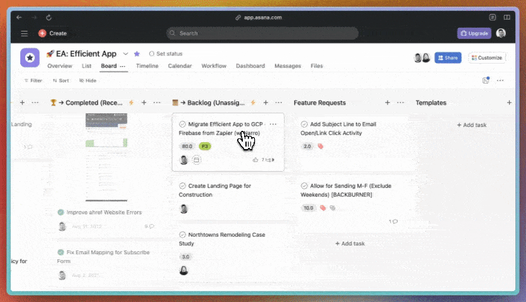The height and width of the screenshot is (302, 526).
Task: Open Backlog column more options
Action: [279, 103]
